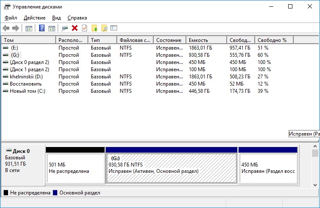320x208 pixels.
Task: Click the Диск 0 label panel
Action: (23, 165)
